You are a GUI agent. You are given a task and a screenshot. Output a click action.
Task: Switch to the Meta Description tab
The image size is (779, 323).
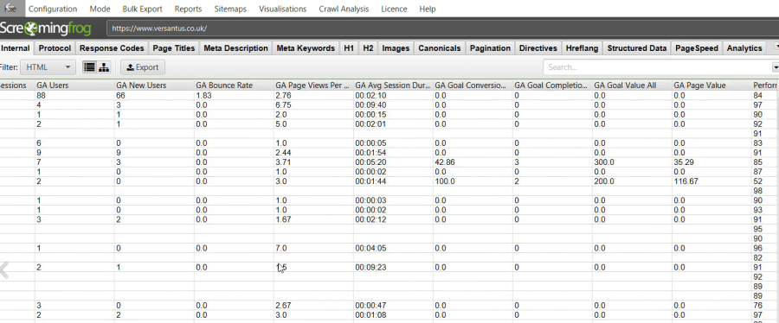coord(236,48)
